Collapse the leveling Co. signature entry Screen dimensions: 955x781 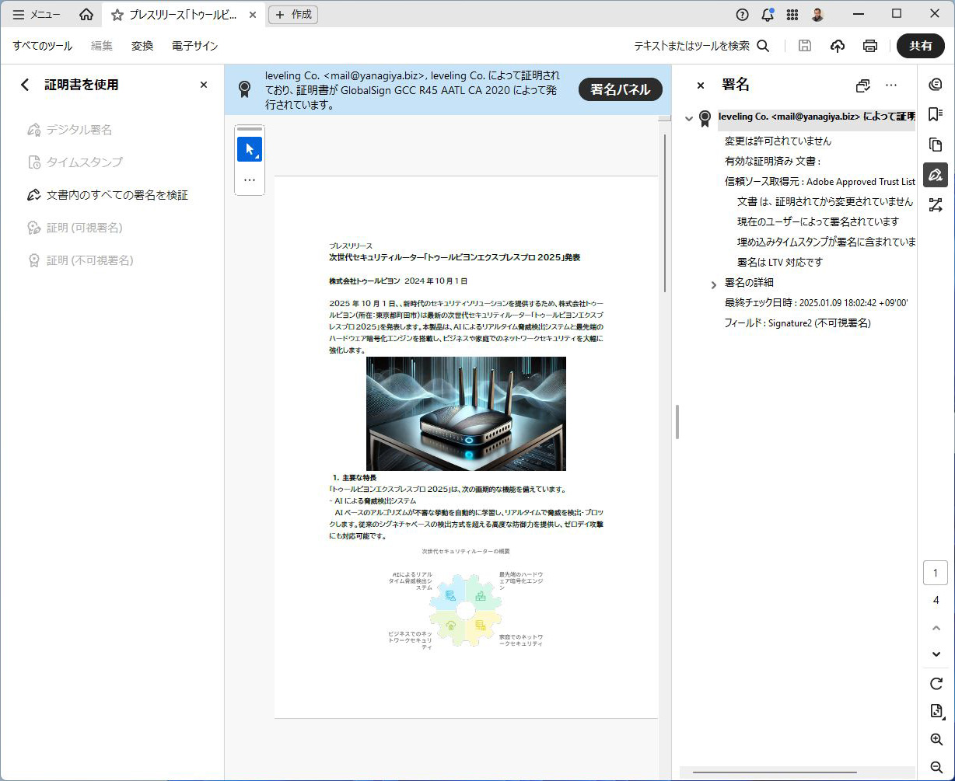(688, 119)
